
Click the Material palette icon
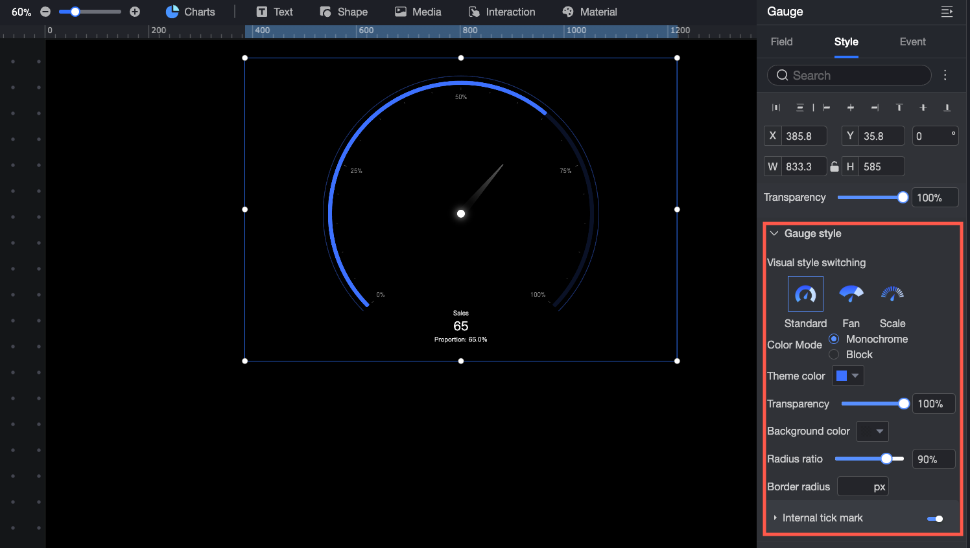[x=568, y=12]
